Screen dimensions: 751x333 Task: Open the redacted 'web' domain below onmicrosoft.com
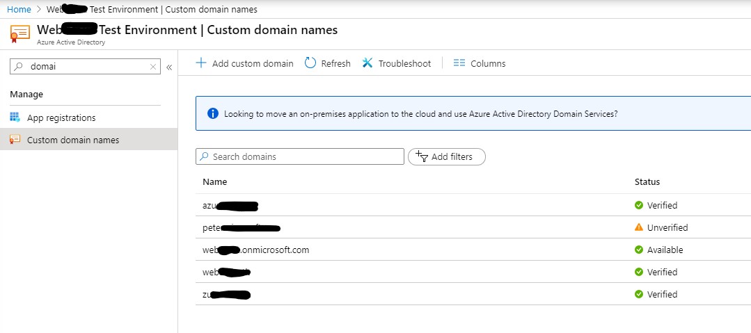click(227, 272)
